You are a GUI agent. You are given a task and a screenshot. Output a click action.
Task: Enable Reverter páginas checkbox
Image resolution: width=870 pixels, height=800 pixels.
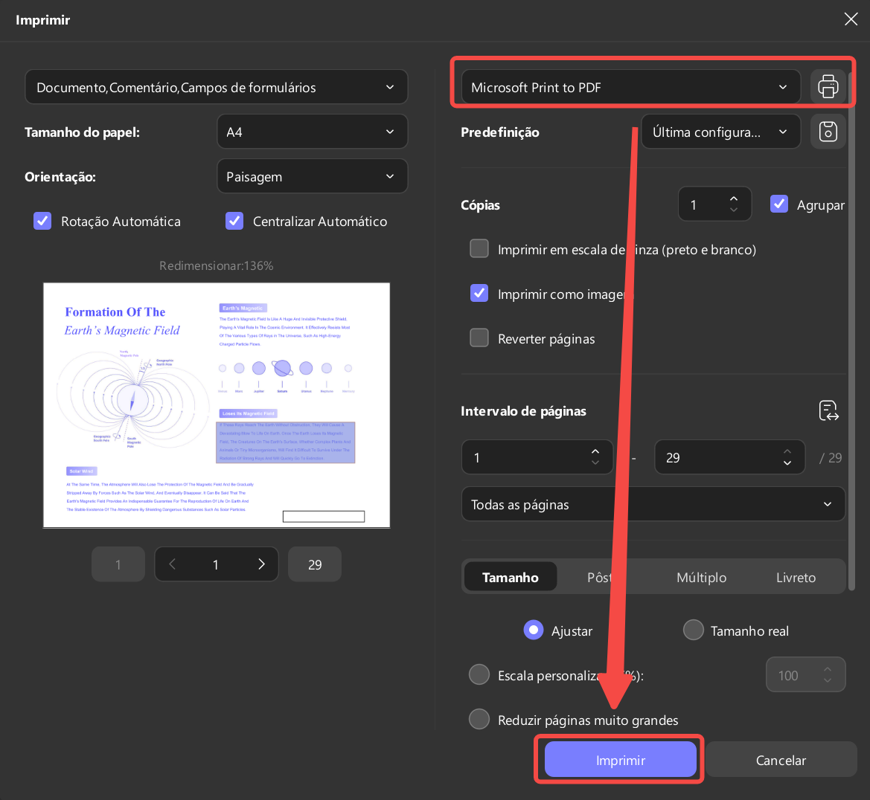point(479,338)
